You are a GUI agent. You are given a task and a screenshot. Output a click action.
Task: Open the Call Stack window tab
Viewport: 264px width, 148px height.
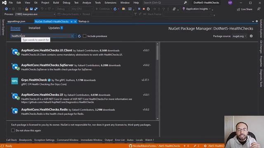[12, 140]
